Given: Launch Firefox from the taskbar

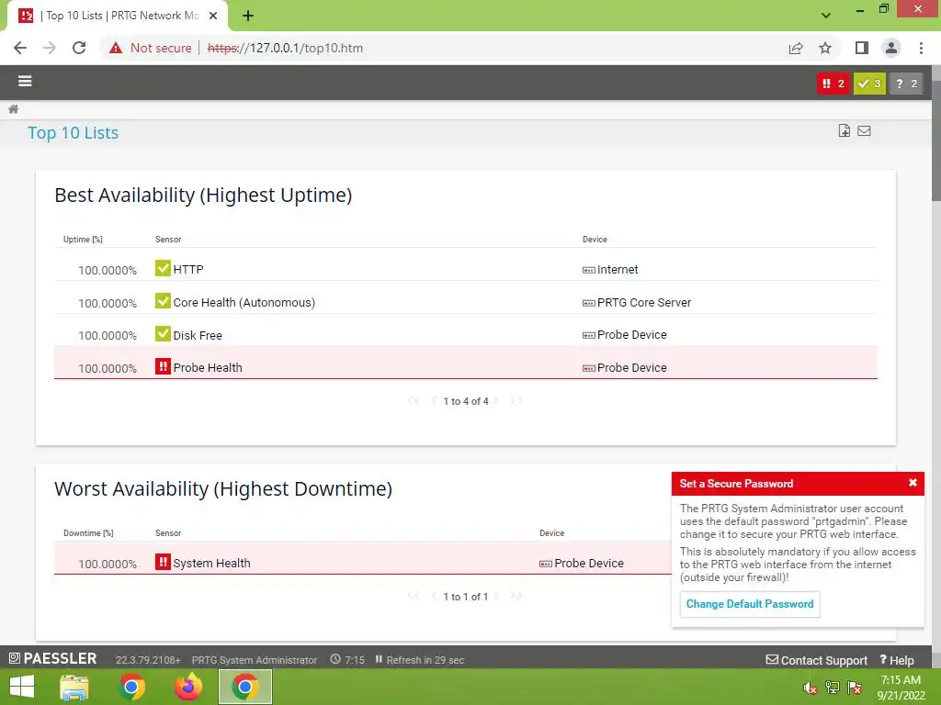Looking at the screenshot, I should pyautogui.click(x=187, y=687).
